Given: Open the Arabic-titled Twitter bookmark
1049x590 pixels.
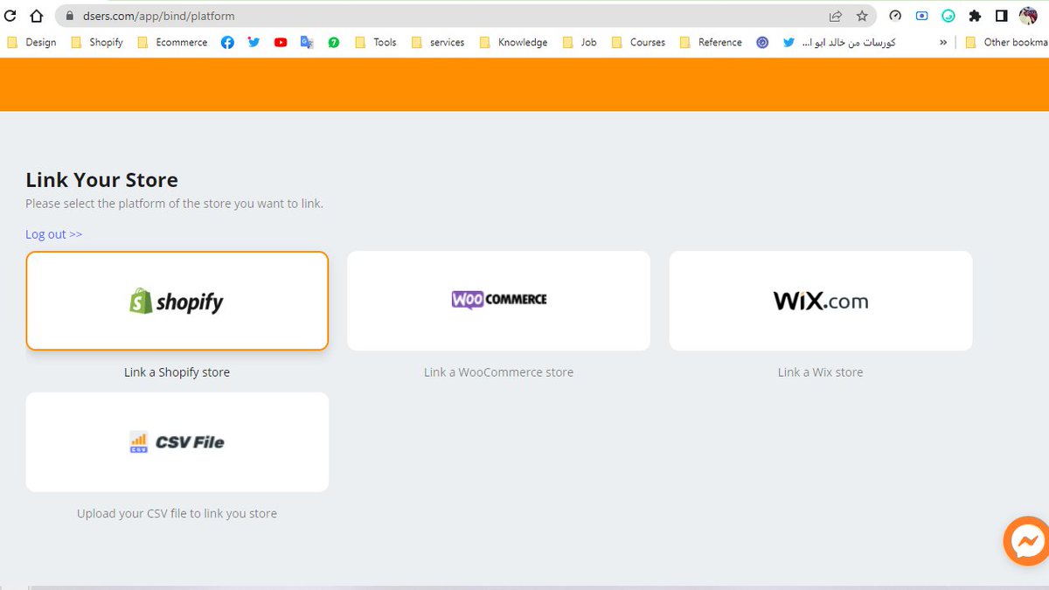Looking at the screenshot, I should (839, 42).
